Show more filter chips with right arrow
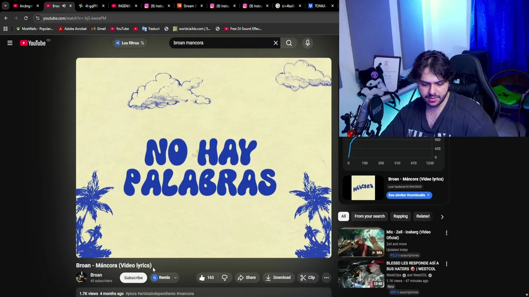The height and width of the screenshot is (297, 529). pos(442,217)
